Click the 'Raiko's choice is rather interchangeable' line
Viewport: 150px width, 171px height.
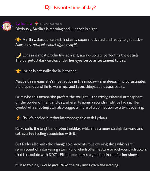tap(65, 118)
